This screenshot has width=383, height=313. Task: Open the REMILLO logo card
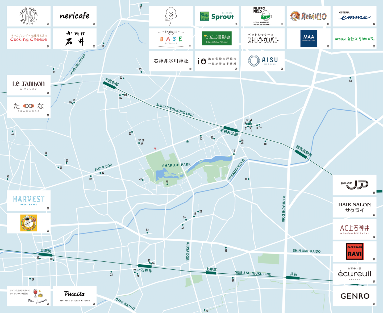[308, 16]
